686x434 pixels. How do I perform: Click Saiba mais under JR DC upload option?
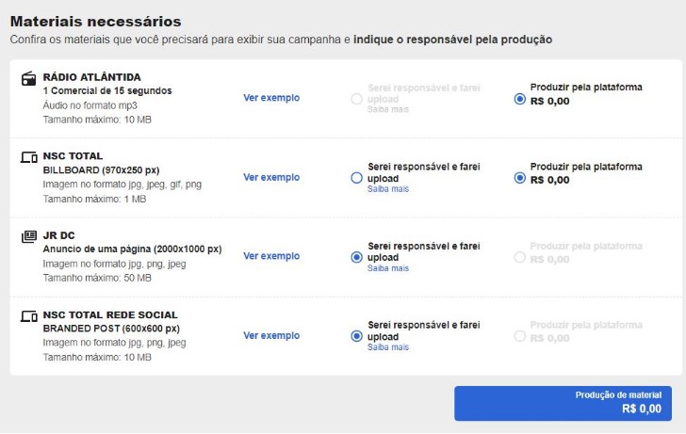pos(388,268)
